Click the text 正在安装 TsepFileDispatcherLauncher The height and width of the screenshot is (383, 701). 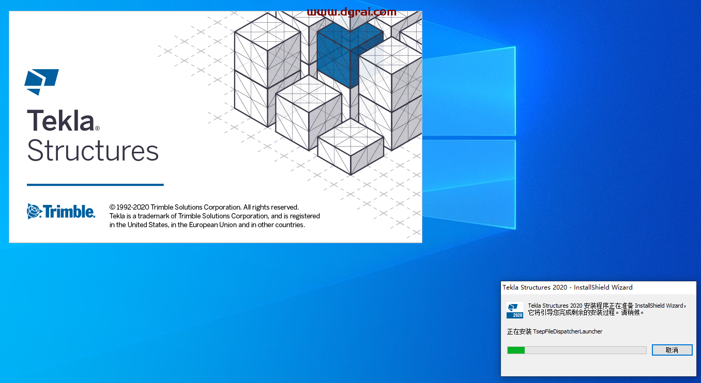(555, 331)
